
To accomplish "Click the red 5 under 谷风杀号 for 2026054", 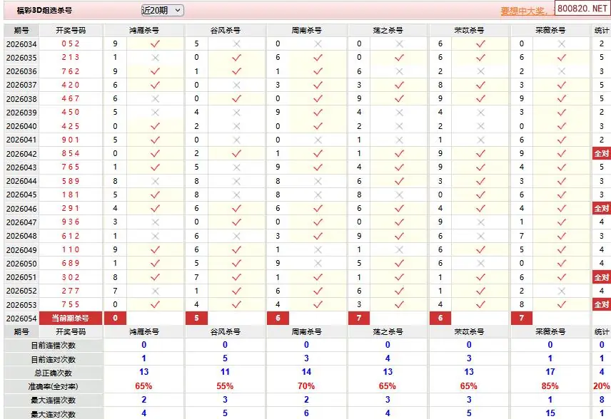I will 196,319.
